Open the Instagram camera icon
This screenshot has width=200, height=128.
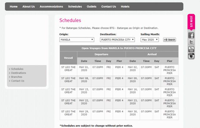click(191, 56)
